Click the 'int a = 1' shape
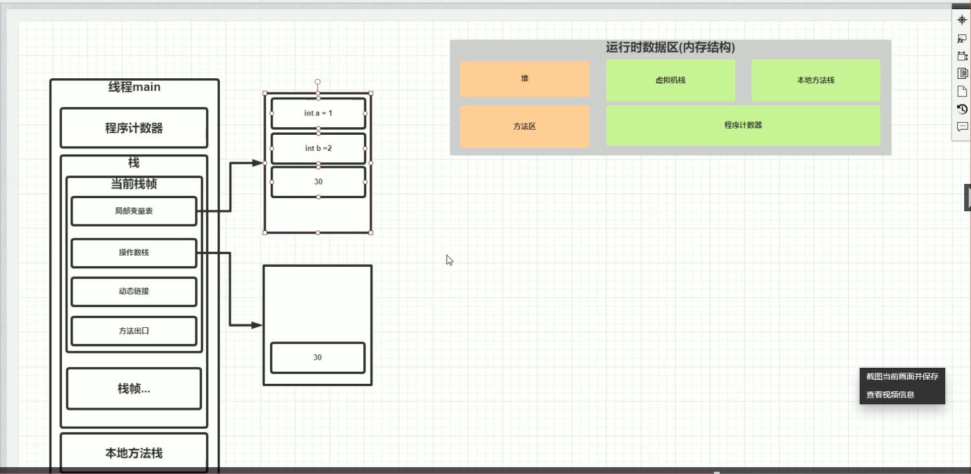This screenshot has height=474, width=971. click(x=318, y=113)
